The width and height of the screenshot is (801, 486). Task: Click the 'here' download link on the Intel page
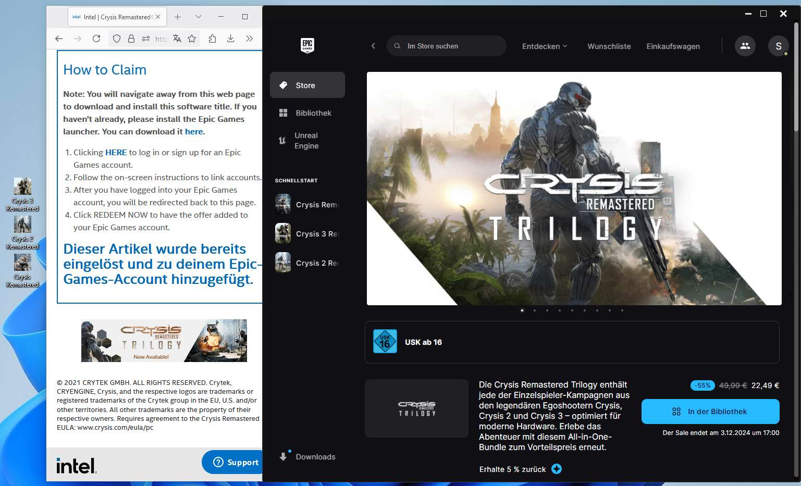tap(194, 132)
